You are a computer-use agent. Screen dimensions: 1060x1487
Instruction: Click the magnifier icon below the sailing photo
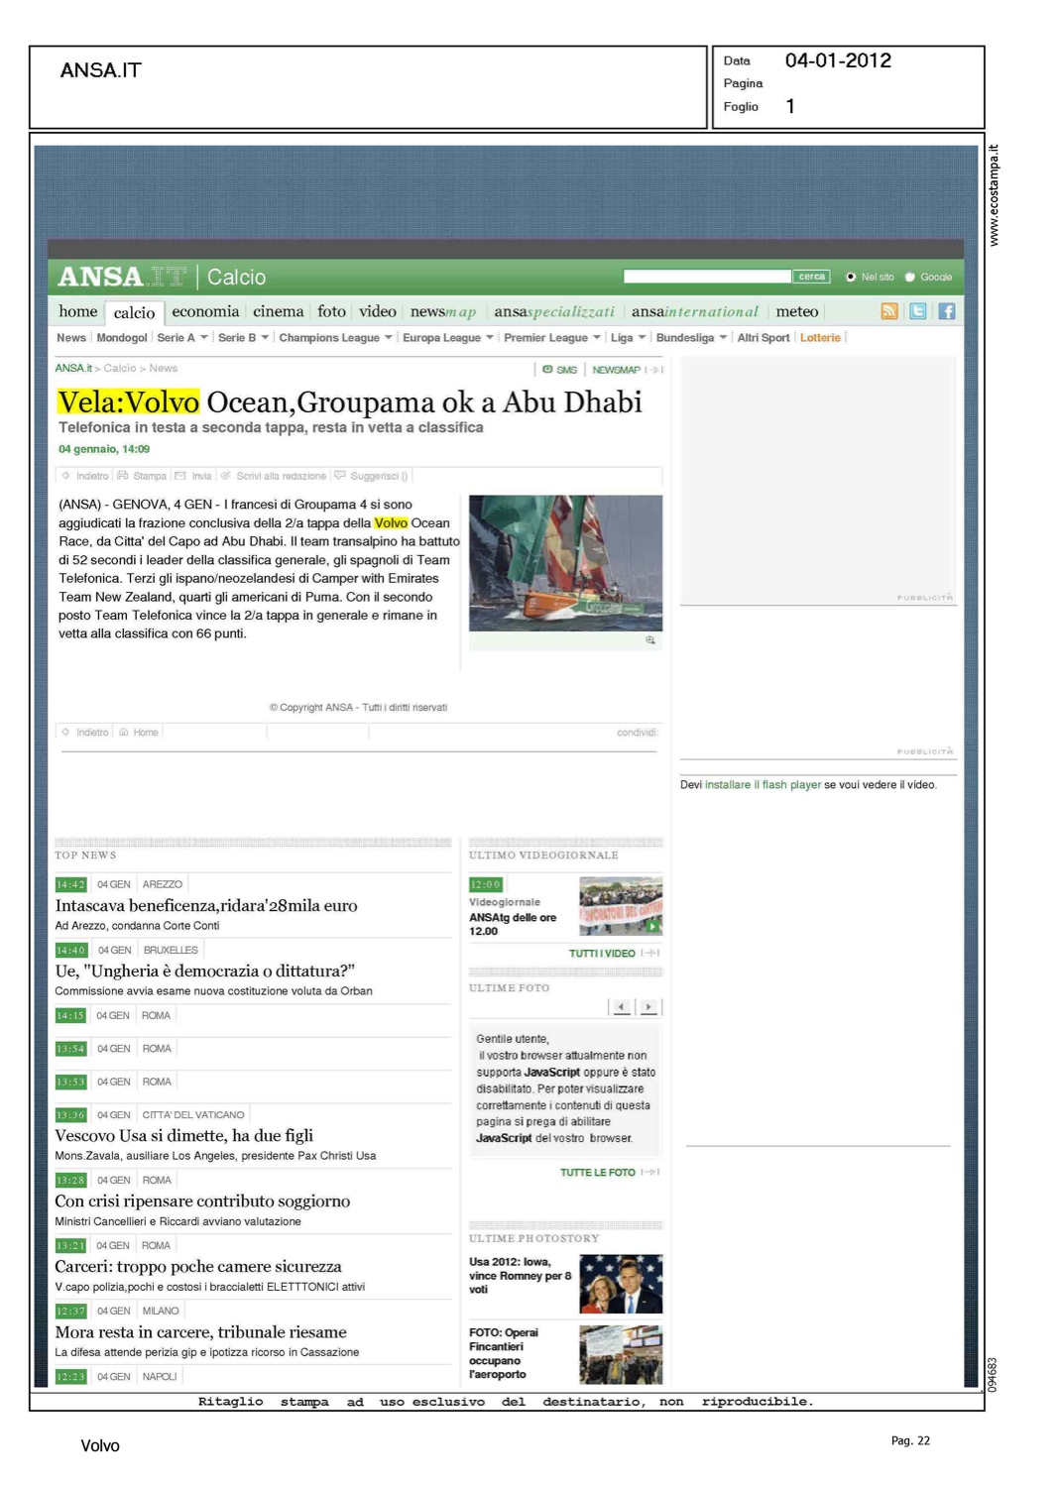pyautogui.click(x=650, y=640)
